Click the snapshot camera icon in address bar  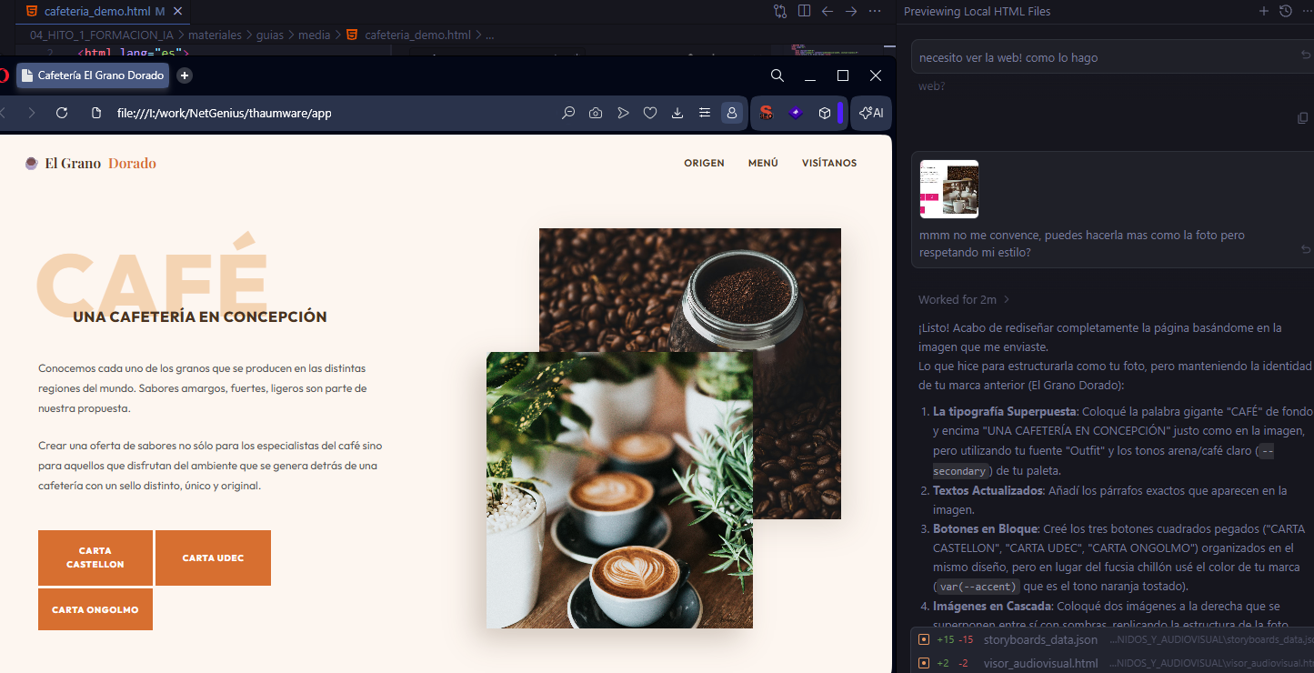(x=596, y=113)
